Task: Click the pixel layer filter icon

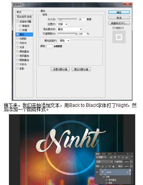Action: tap(111, 157)
